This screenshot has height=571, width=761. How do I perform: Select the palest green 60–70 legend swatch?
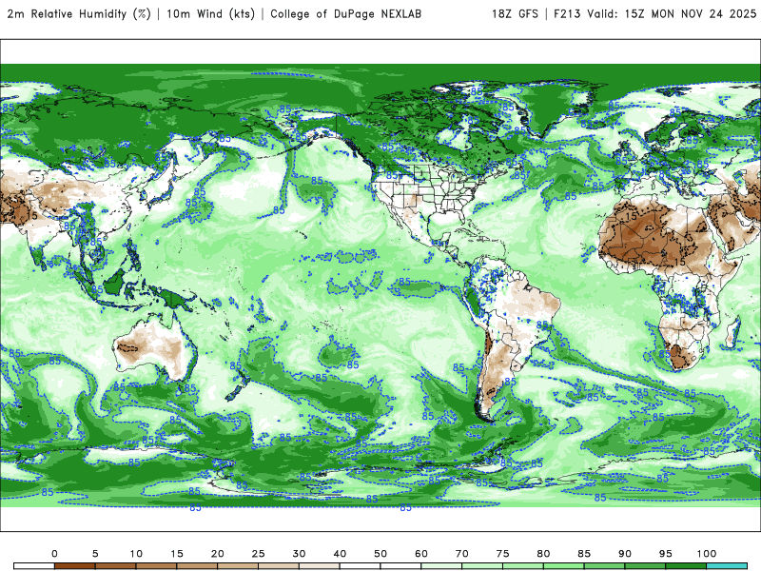click(441, 566)
